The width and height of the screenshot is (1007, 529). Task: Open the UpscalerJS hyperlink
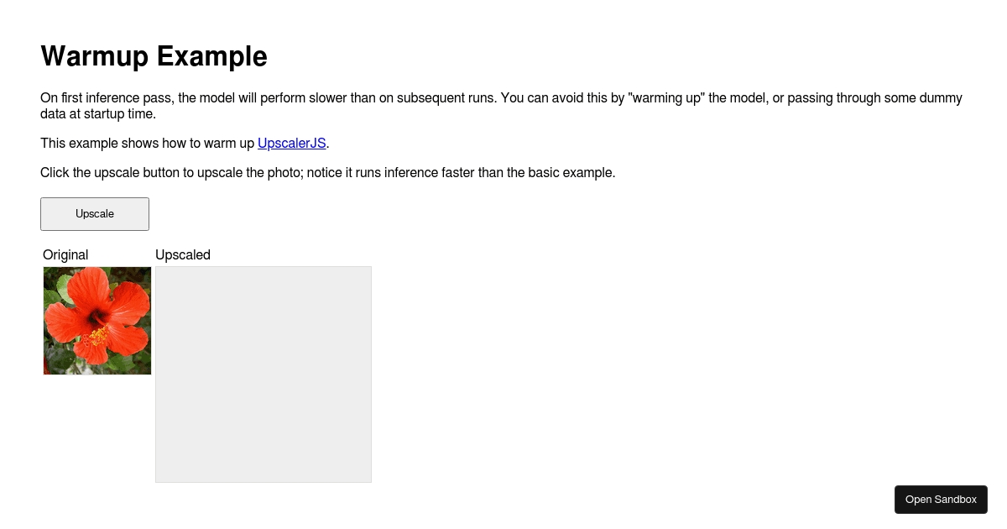click(291, 144)
